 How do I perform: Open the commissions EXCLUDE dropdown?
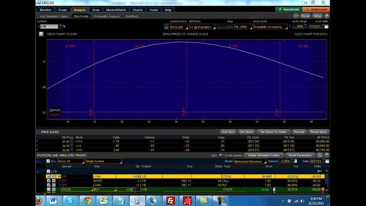pyautogui.click(x=179, y=27)
